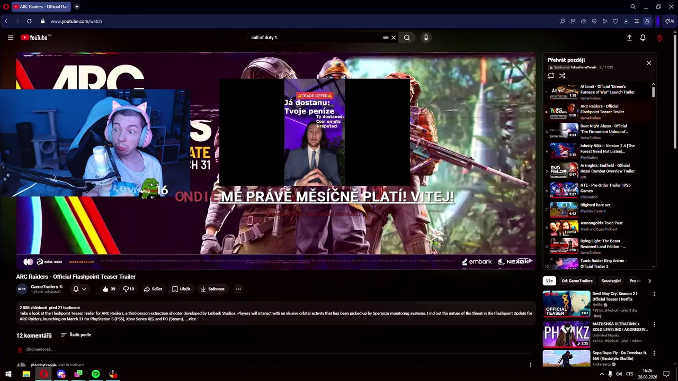Open the Řadit podle sort dropdown
Viewport: 678px width, 381px height.
76,335
